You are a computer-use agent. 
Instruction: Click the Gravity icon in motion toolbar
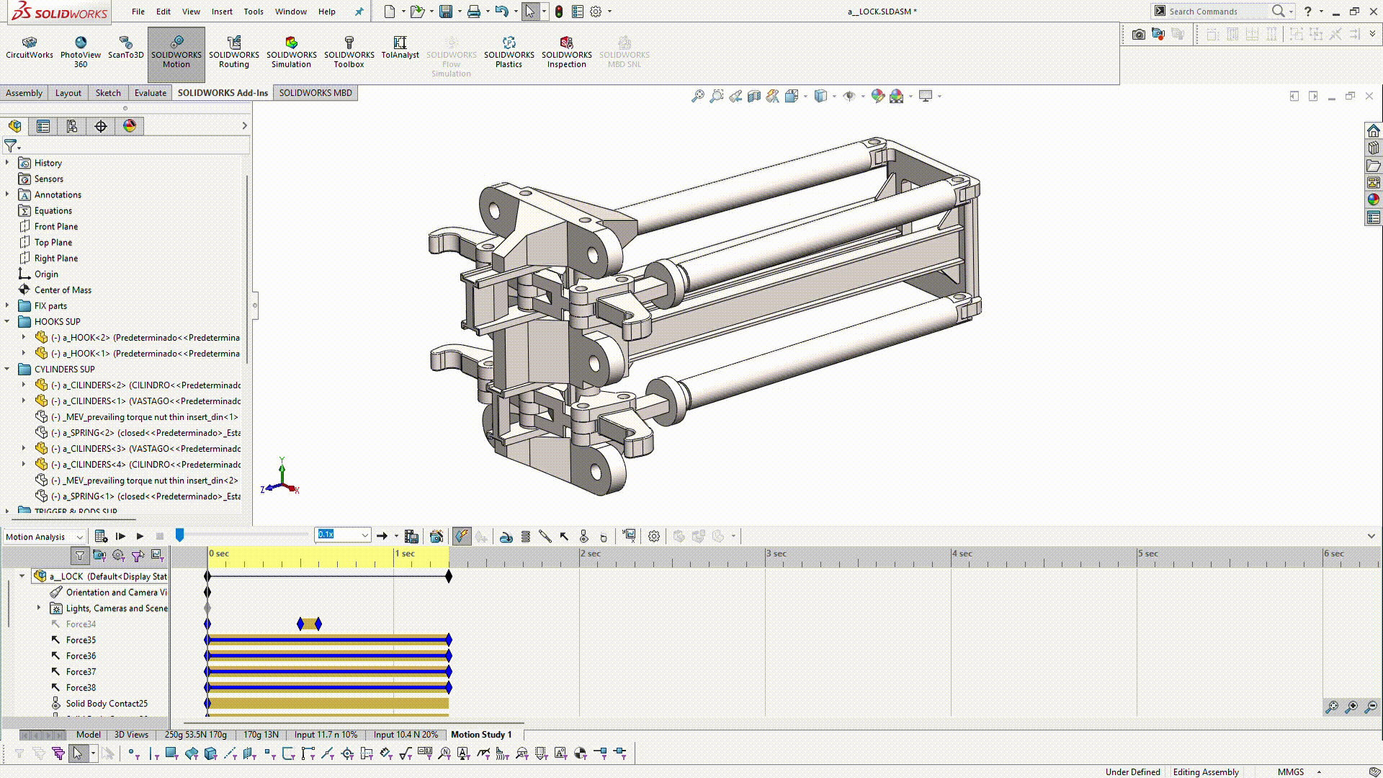coord(604,536)
